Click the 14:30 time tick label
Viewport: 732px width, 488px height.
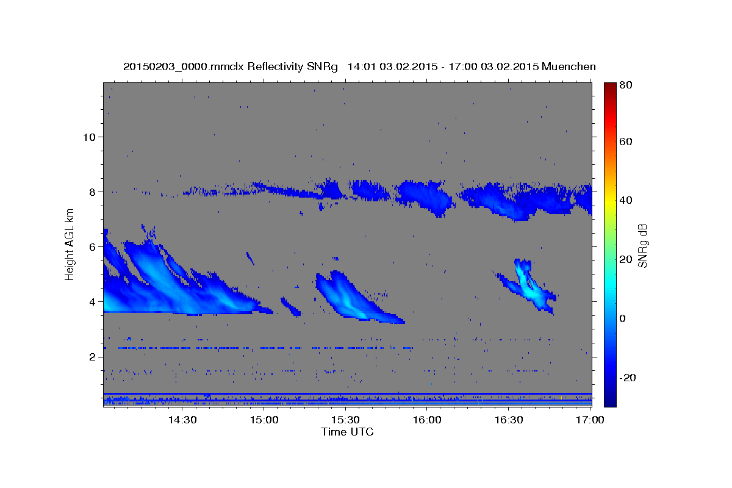tap(182, 420)
